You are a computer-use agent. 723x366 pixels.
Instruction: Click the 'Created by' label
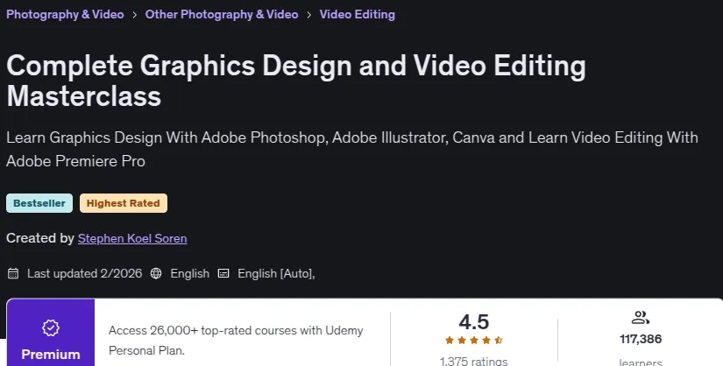pos(40,238)
